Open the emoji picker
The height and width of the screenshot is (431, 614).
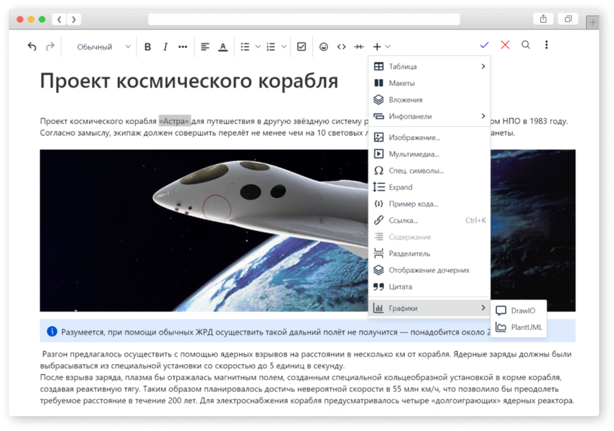coord(323,46)
